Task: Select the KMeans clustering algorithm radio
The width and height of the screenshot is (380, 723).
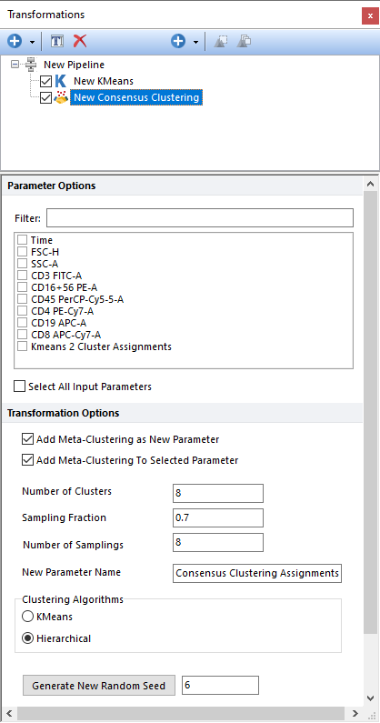Action: [27, 616]
